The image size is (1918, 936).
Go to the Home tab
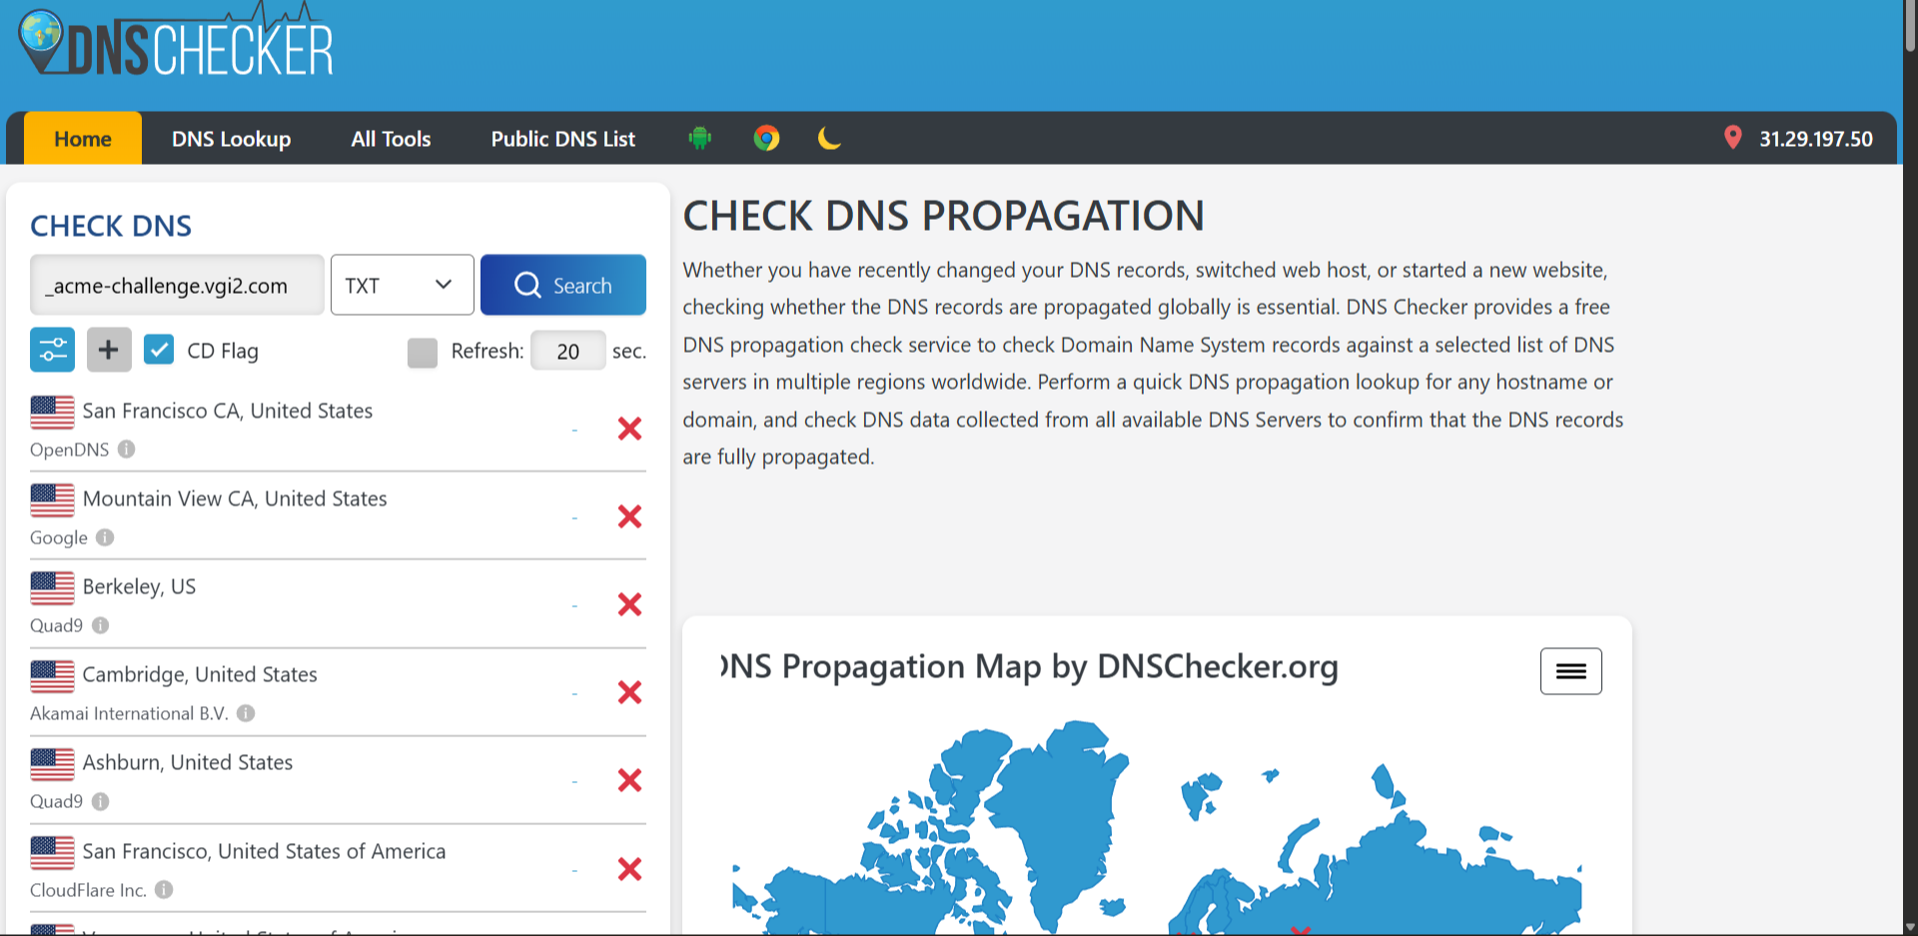(x=83, y=138)
